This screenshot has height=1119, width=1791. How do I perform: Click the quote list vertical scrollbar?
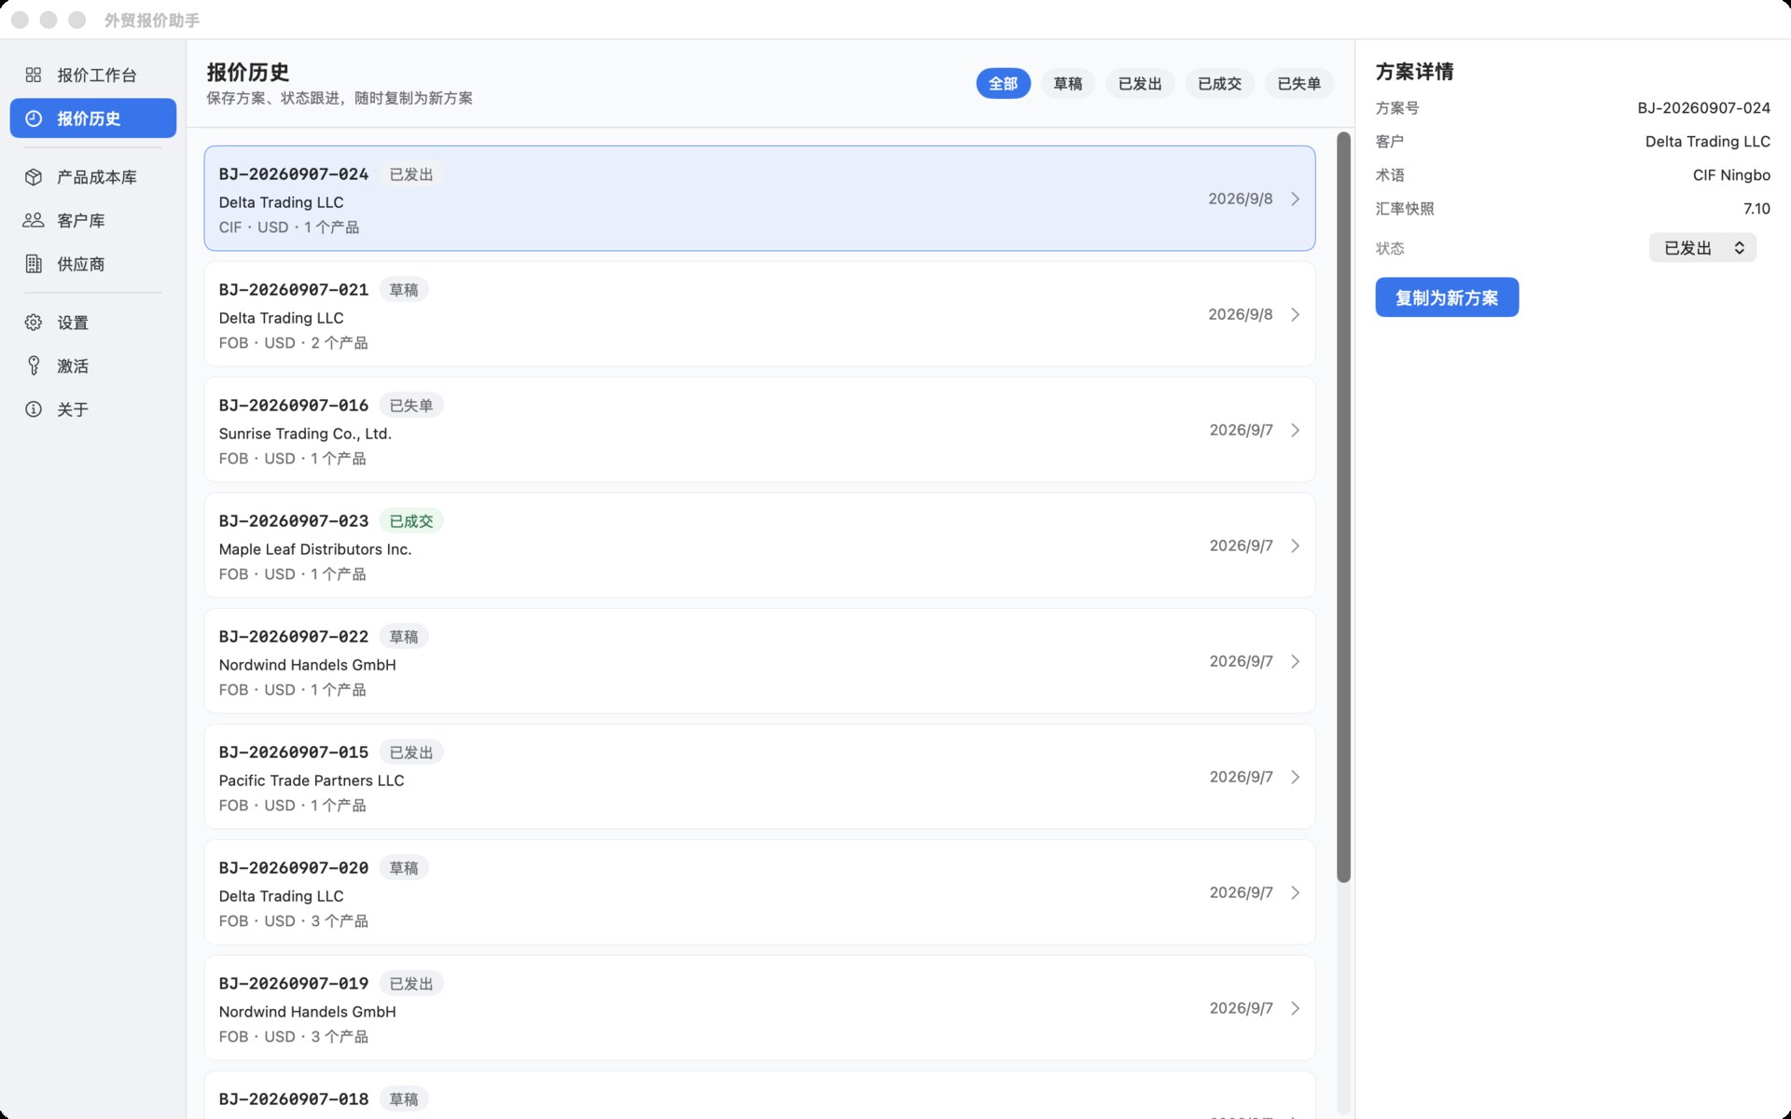pos(1343,507)
